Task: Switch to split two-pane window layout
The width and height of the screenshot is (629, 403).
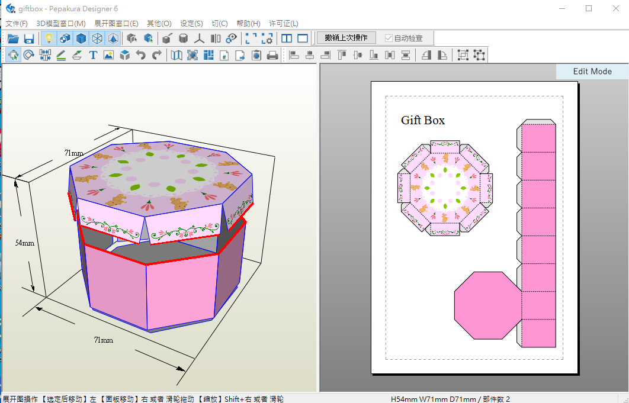Action: (x=287, y=38)
